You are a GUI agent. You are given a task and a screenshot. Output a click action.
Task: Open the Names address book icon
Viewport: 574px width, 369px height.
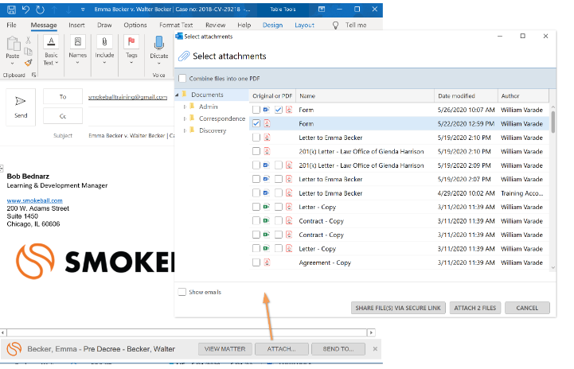pyautogui.click(x=77, y=43)
